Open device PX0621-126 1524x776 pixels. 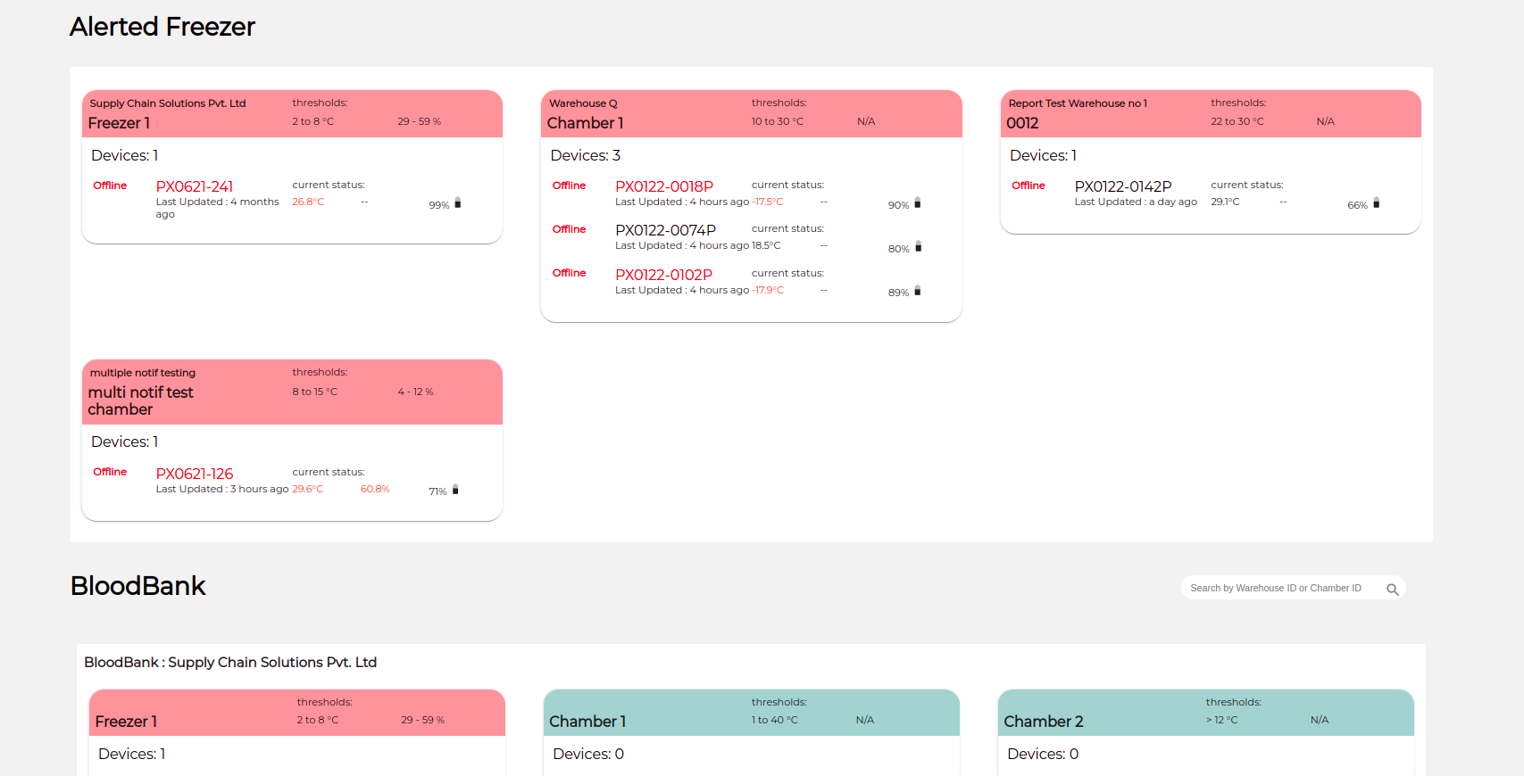(x=195, y=474)
